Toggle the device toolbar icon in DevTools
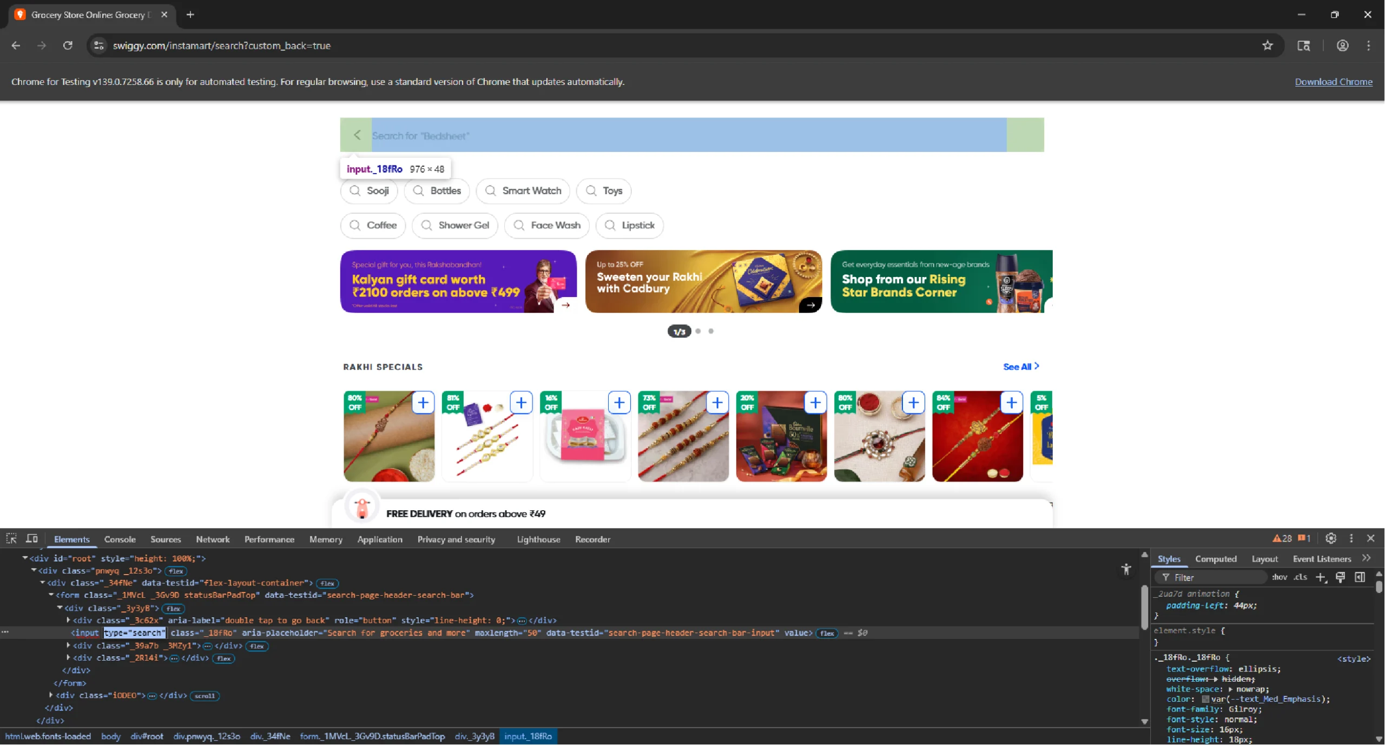1385x745 pixels. (x=32, y=539)
